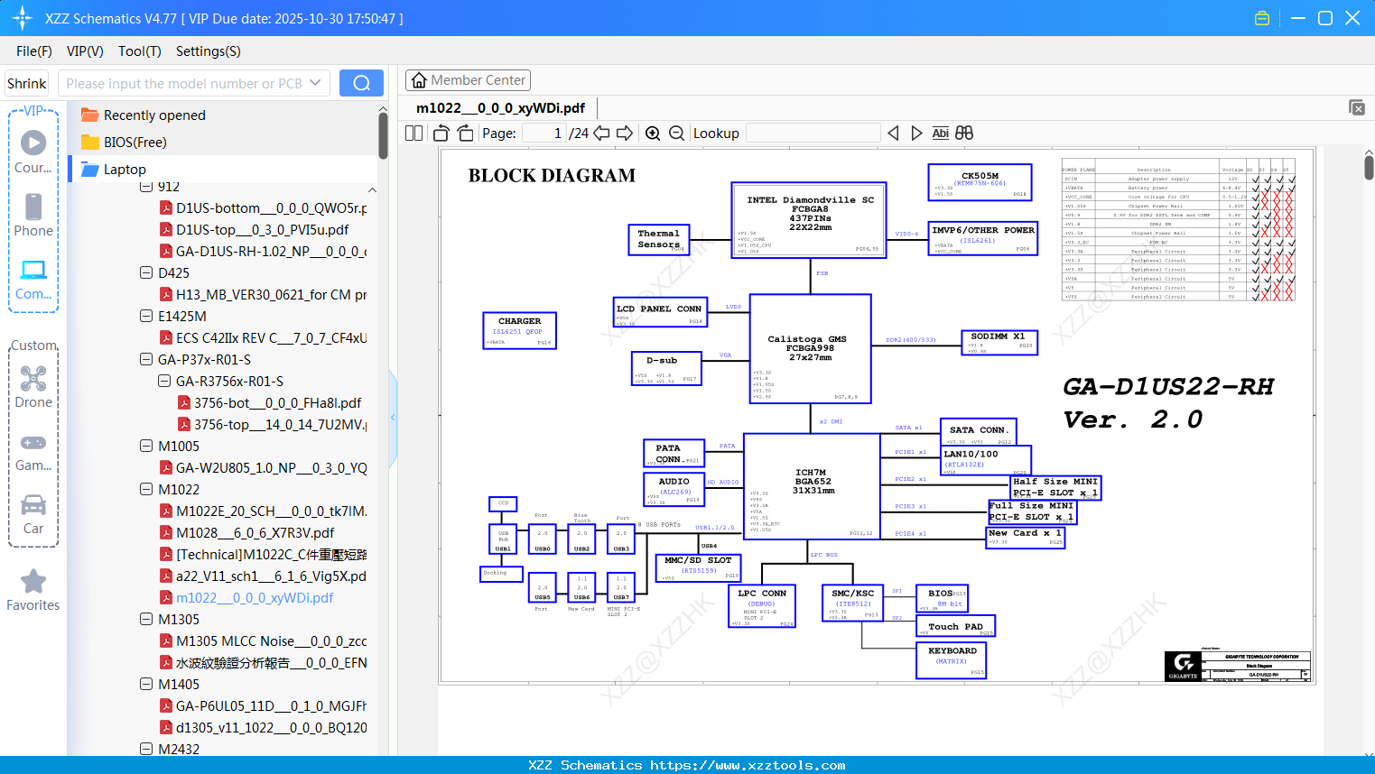Collapse the left panel with the side handle
1375x774 pixels.
point(393,417)
